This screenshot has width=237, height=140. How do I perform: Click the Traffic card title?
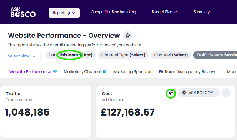pyautogui.click(x=13, y=94)
